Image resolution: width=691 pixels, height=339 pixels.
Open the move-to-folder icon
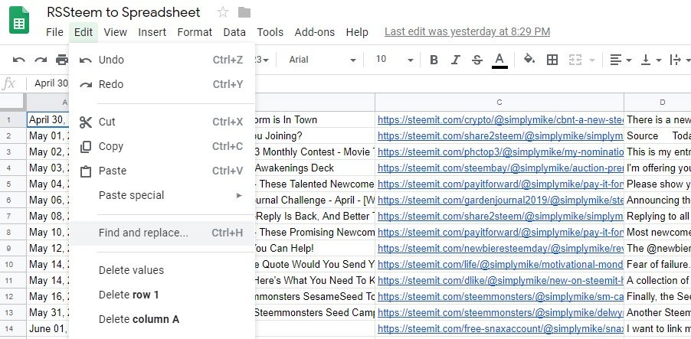(244, 13)
